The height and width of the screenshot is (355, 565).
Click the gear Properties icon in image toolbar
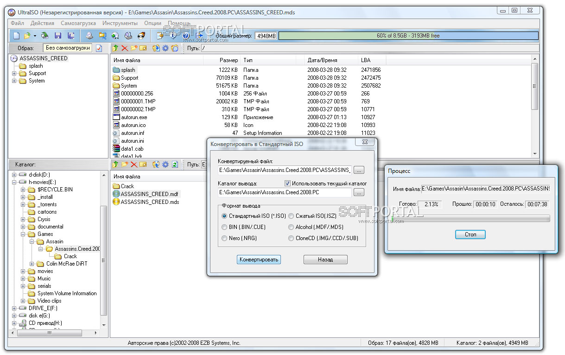(165, 48)
